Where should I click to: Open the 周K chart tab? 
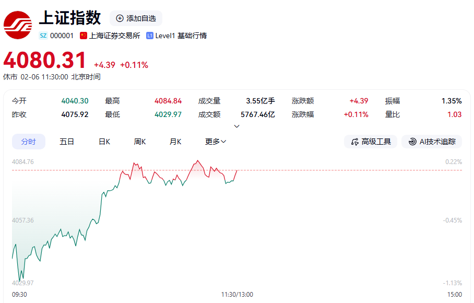coord(140,142)
